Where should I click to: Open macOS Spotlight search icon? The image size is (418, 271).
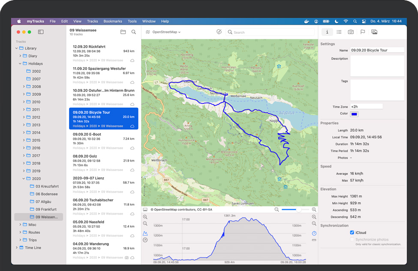tap(355, 21)
